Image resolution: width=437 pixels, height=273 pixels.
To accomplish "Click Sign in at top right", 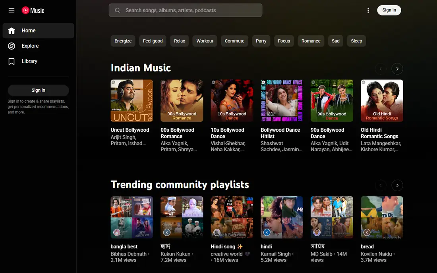I will tap(389, 10).
